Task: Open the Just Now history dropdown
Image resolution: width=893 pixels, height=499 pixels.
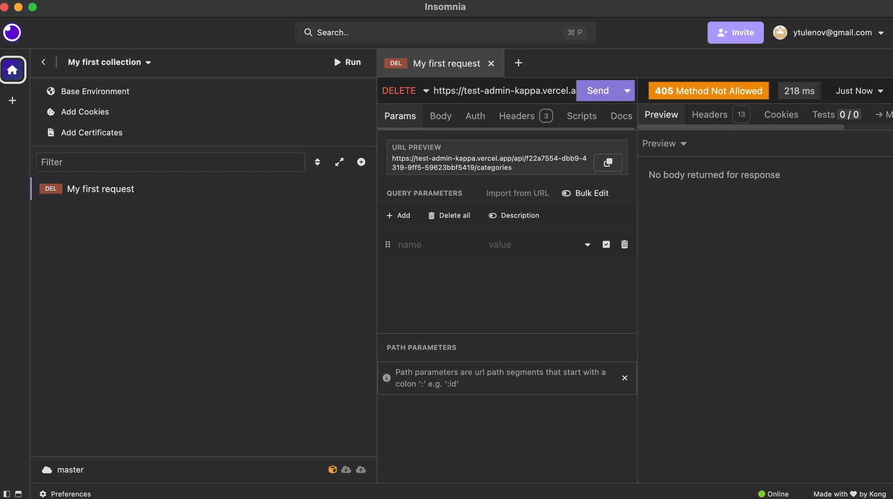Action: point(859,91)
